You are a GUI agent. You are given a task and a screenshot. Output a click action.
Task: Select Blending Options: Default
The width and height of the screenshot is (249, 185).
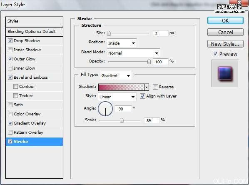pyautogui.click(x=34, y=32)
